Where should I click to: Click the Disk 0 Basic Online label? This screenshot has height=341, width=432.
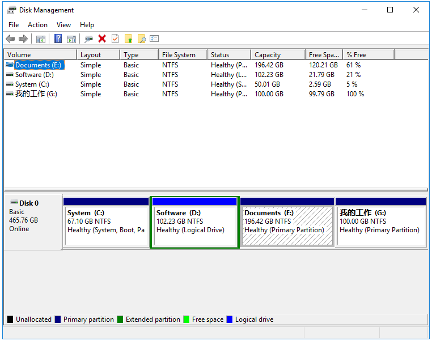coord(33,222)
